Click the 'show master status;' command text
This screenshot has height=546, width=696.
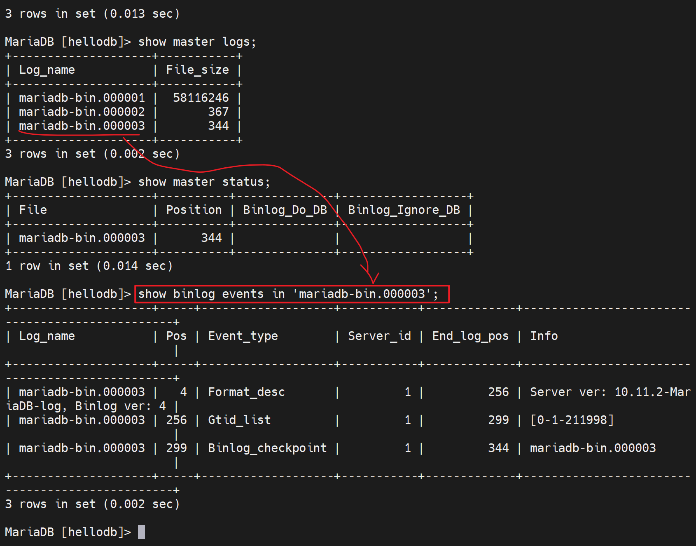click(x=204, y=182)
